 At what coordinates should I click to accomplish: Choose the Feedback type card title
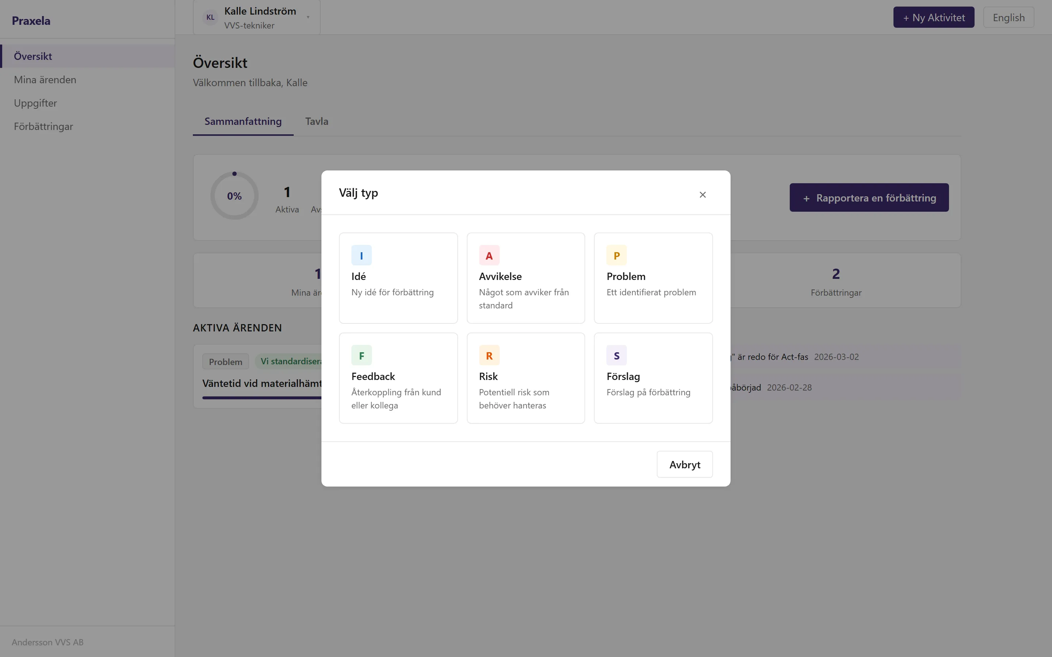373,376
